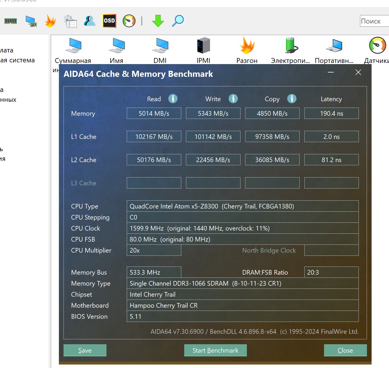The width and height of the screenshot is (389, 368).
Task: Click the Close button in benchmark dialog
Action: point(345,350)
